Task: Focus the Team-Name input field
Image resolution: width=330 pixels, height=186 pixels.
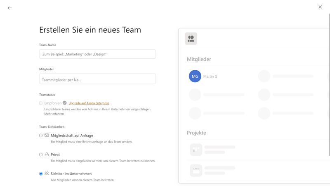Action: tap(97, 54)
